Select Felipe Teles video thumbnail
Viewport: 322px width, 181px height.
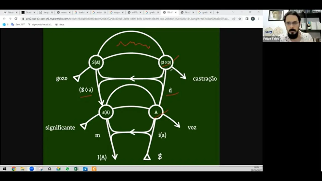coord(292,26)
